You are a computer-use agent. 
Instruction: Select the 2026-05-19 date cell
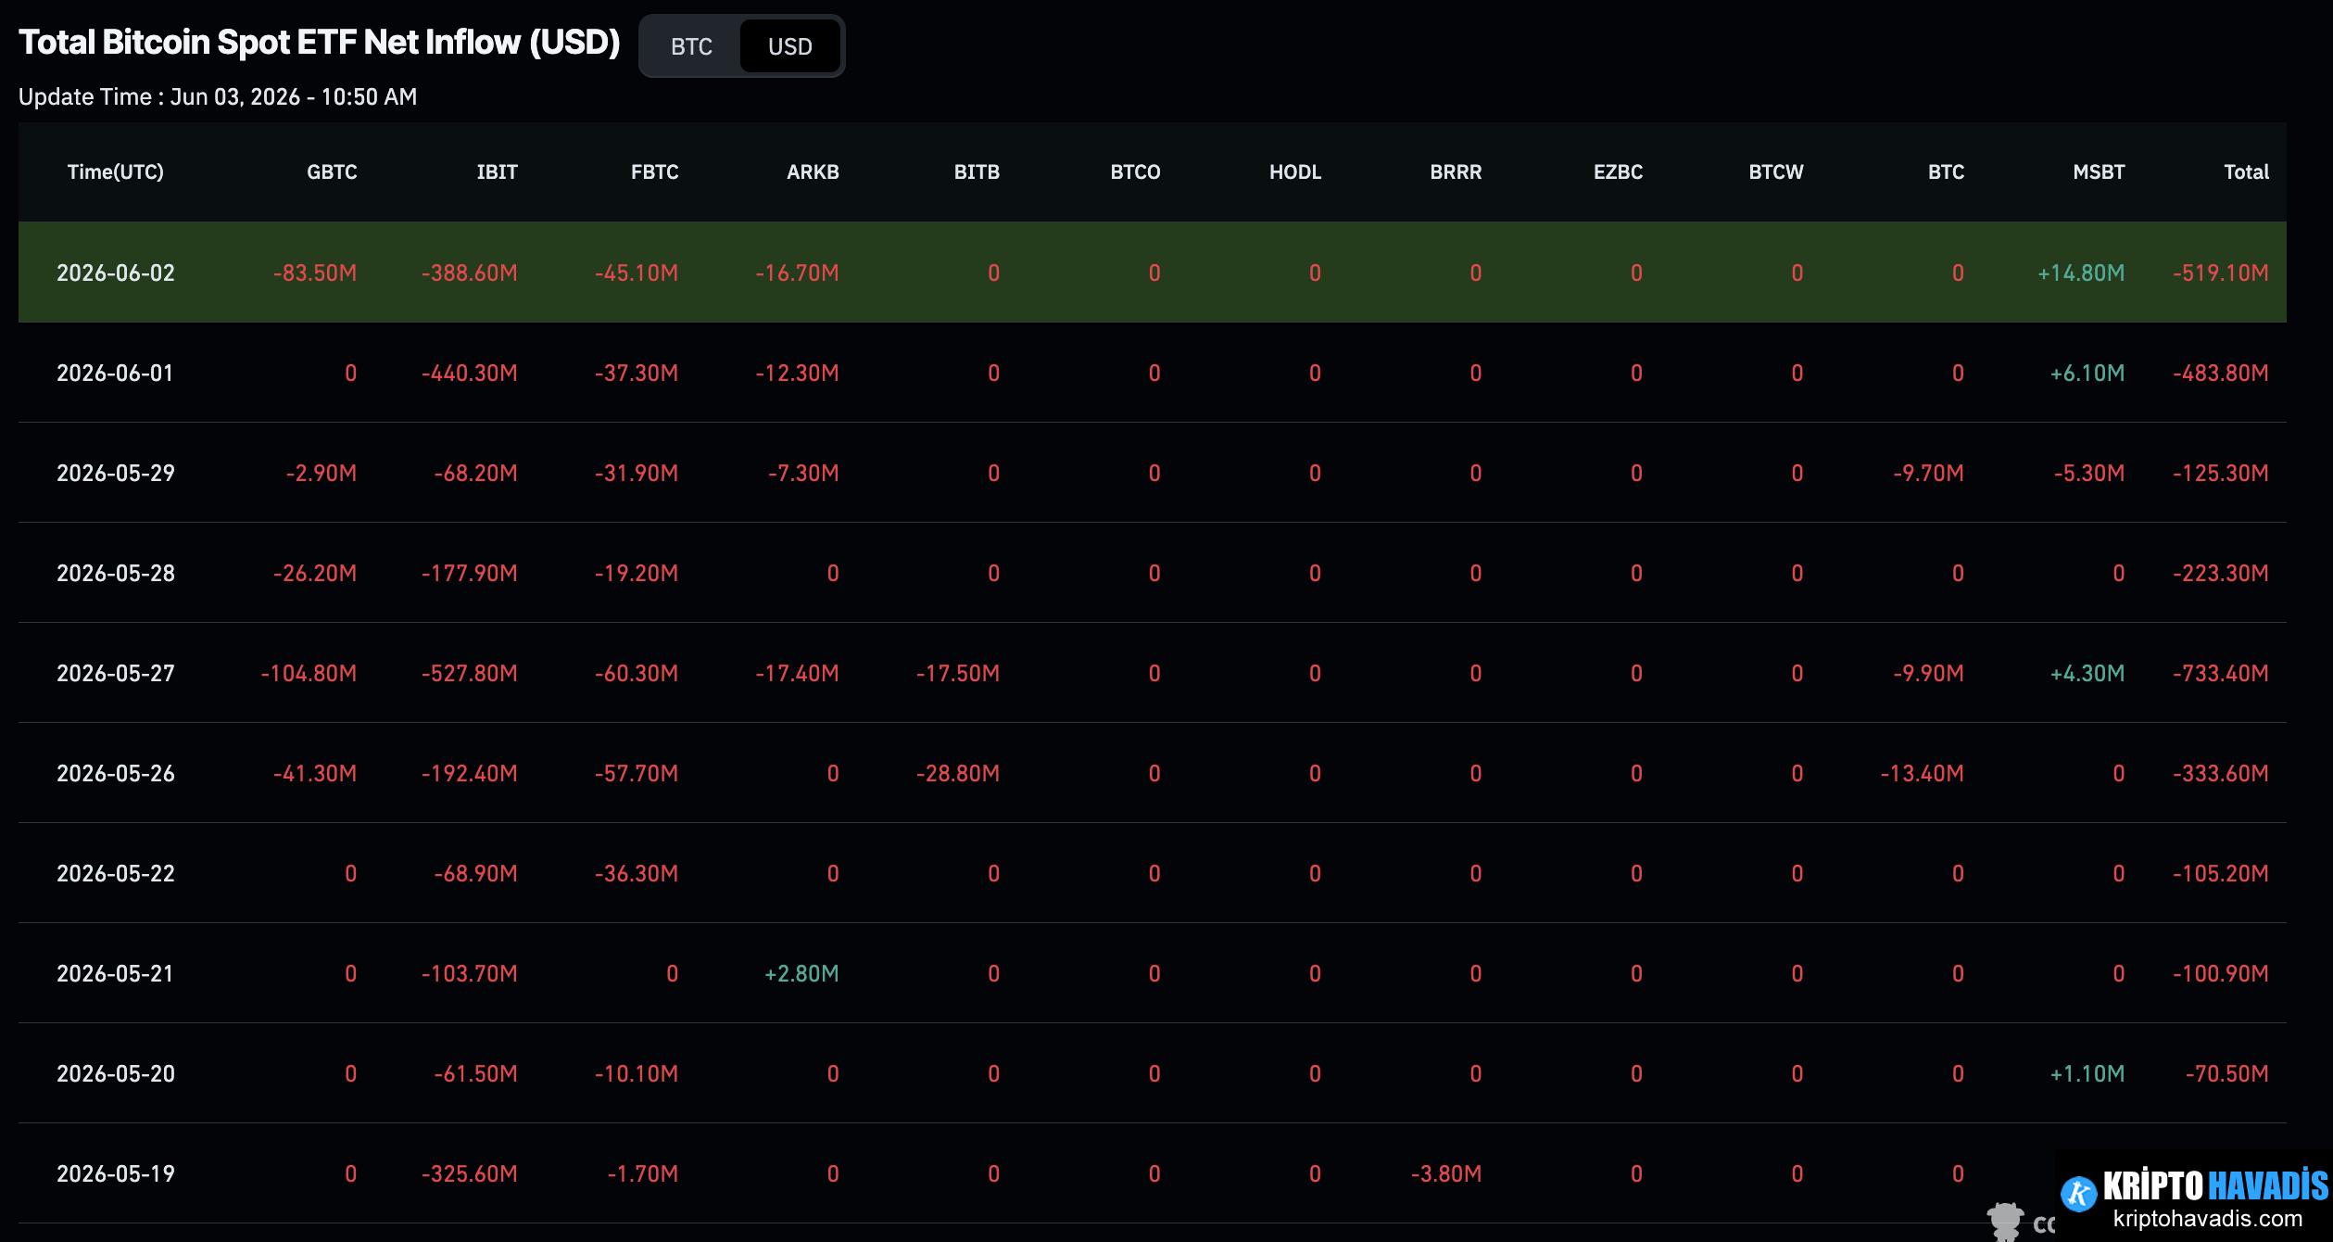pyautogui.click(x=116, y=1173)
